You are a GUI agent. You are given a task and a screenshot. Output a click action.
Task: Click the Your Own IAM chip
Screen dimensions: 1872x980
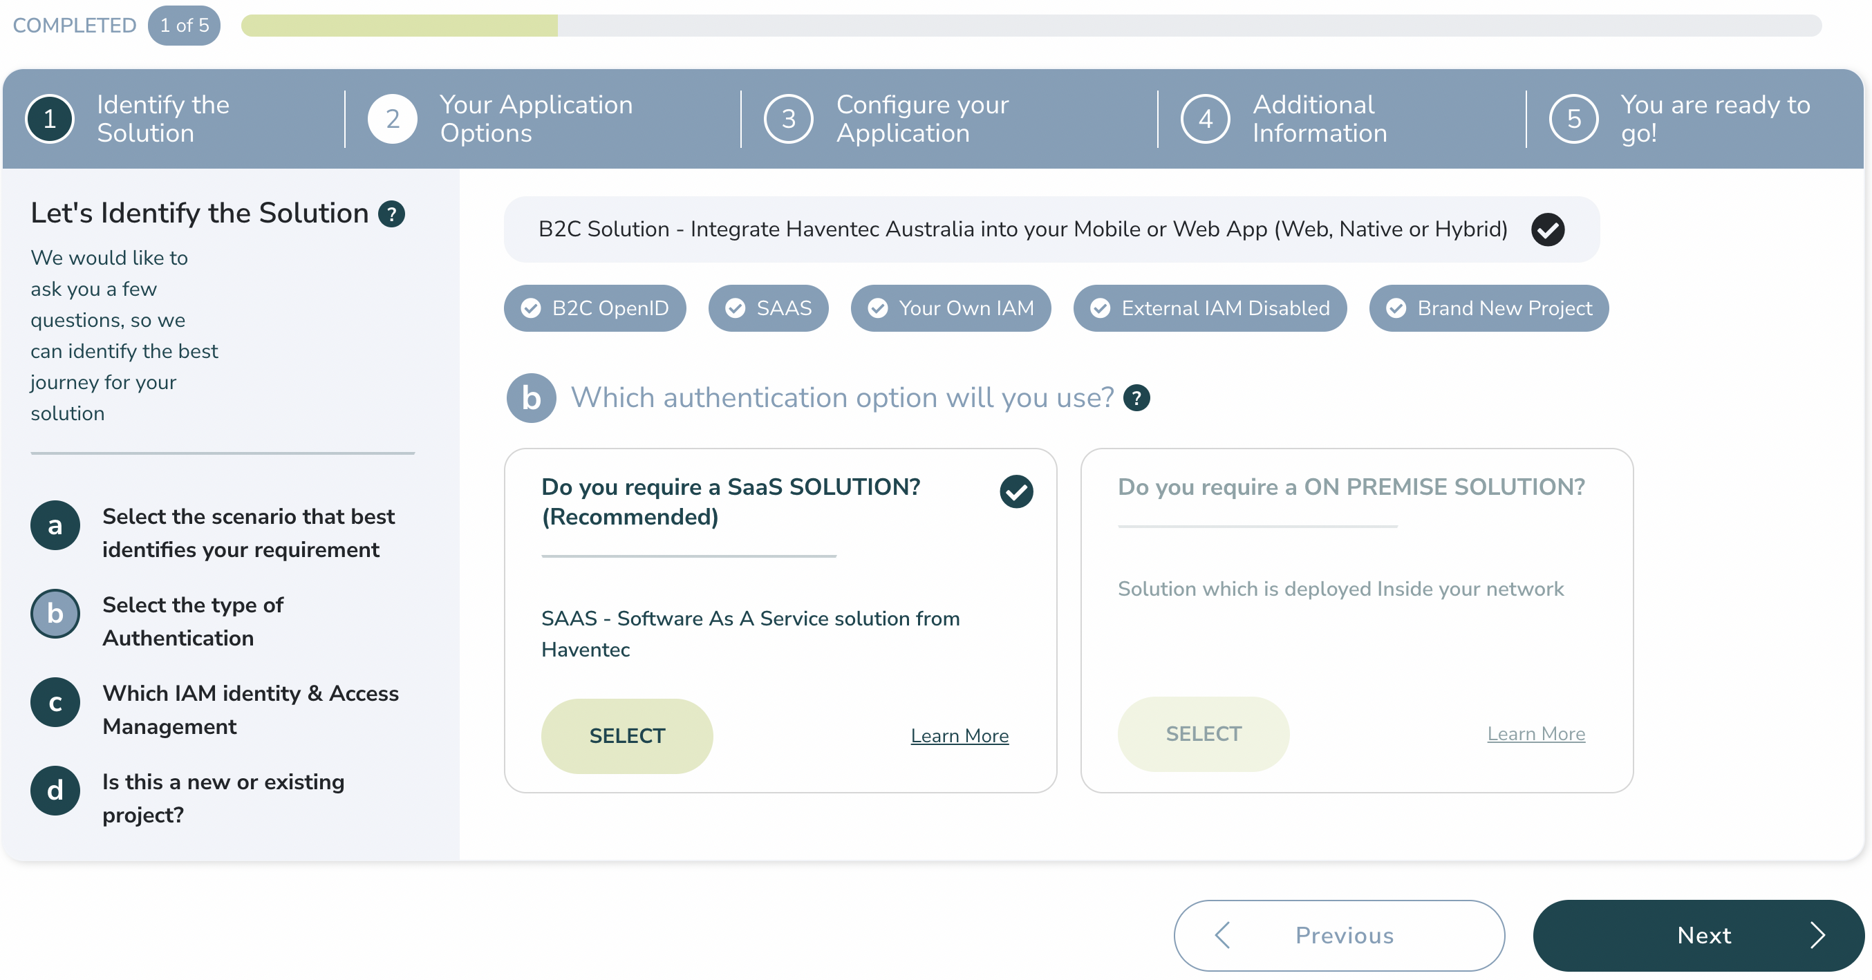951,308
